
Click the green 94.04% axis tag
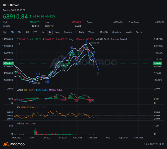(x=158, y=63)
